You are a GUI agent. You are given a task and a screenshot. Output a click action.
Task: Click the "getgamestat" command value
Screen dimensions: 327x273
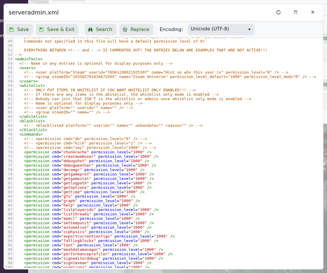[76, 179]
